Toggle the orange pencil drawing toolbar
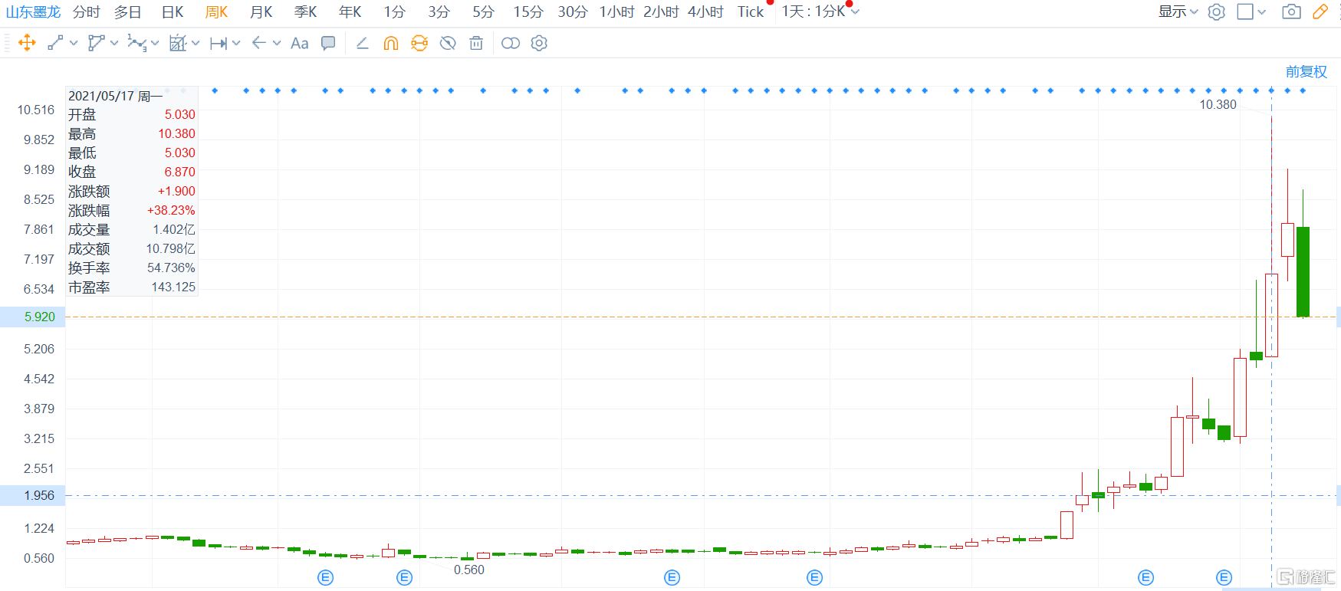The image size is (1341, 591). [x=1320, y=11]
